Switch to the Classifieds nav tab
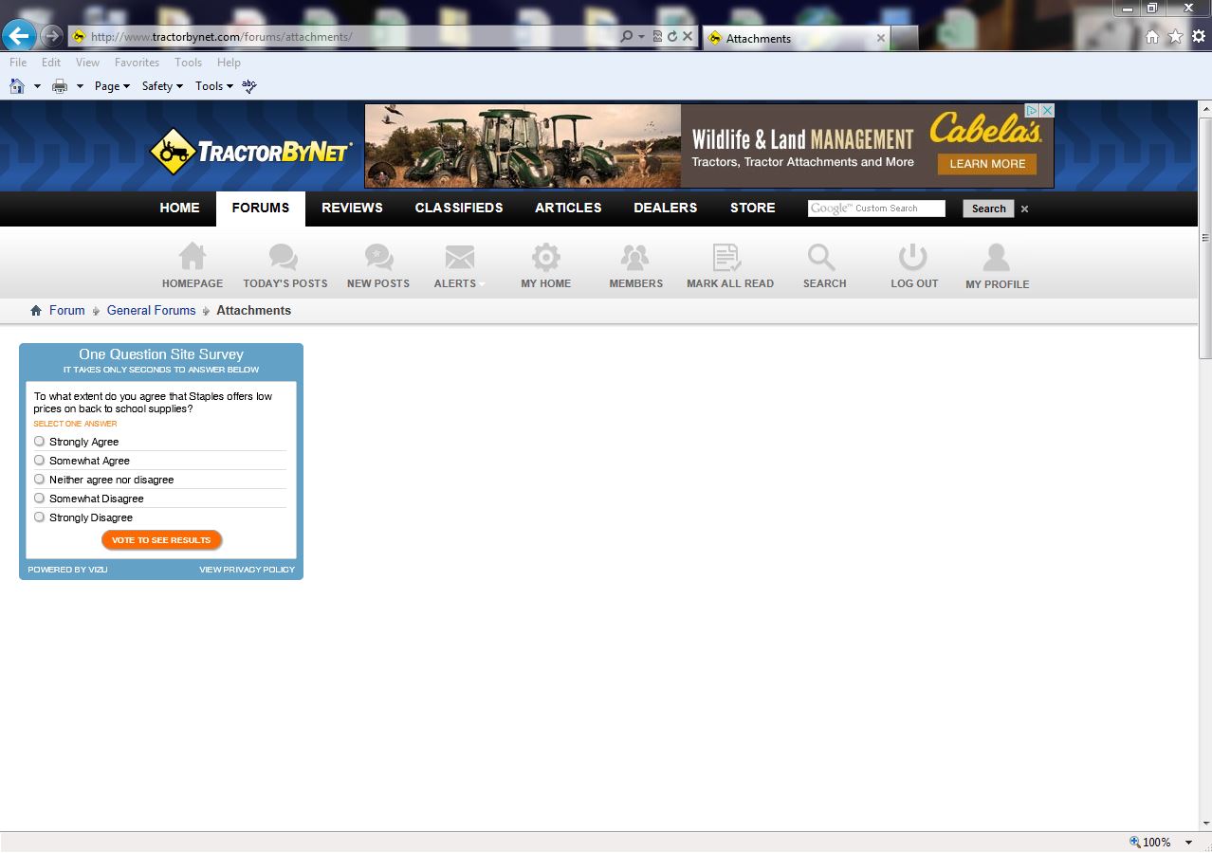Image resolution: width=1212 pixels, height=853 pixels. [459, 209]
